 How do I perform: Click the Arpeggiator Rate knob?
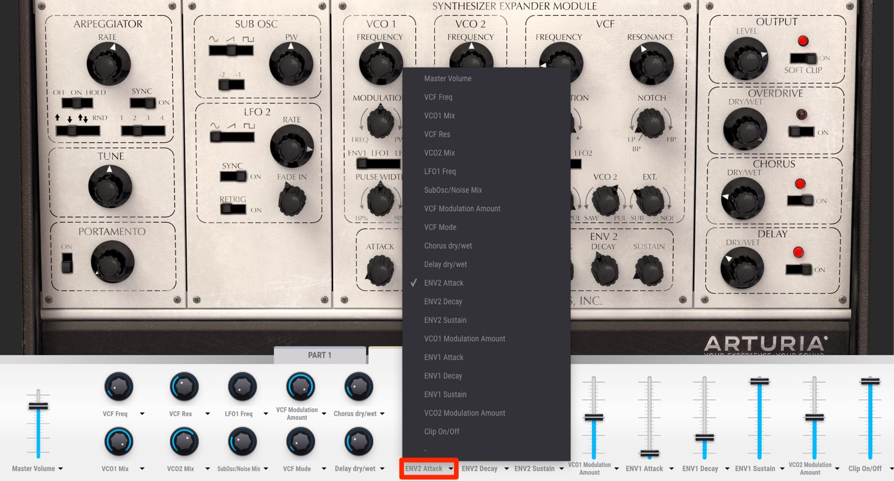pos(108,63)
